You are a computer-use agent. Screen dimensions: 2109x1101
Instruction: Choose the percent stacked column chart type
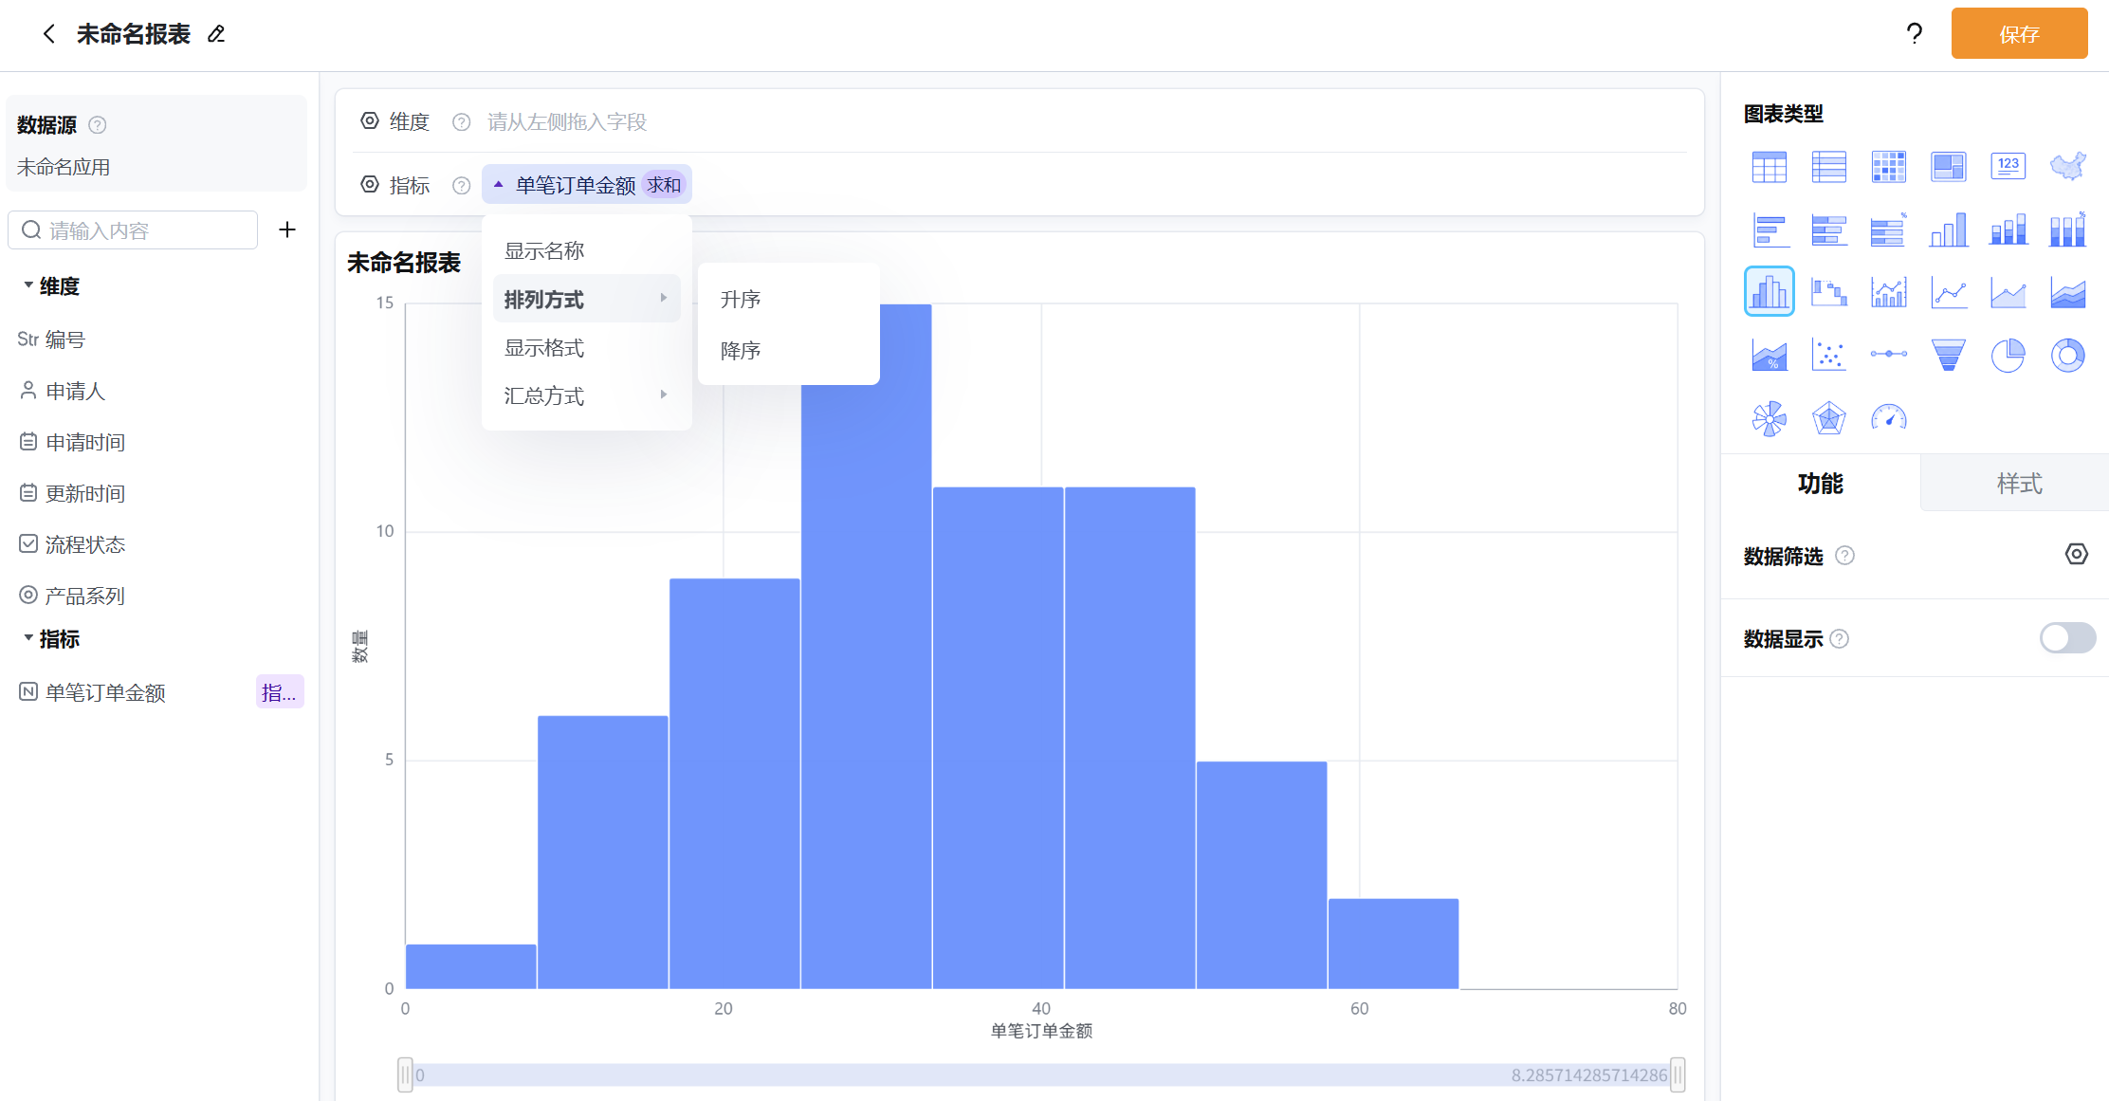(x=2067, y=229)
